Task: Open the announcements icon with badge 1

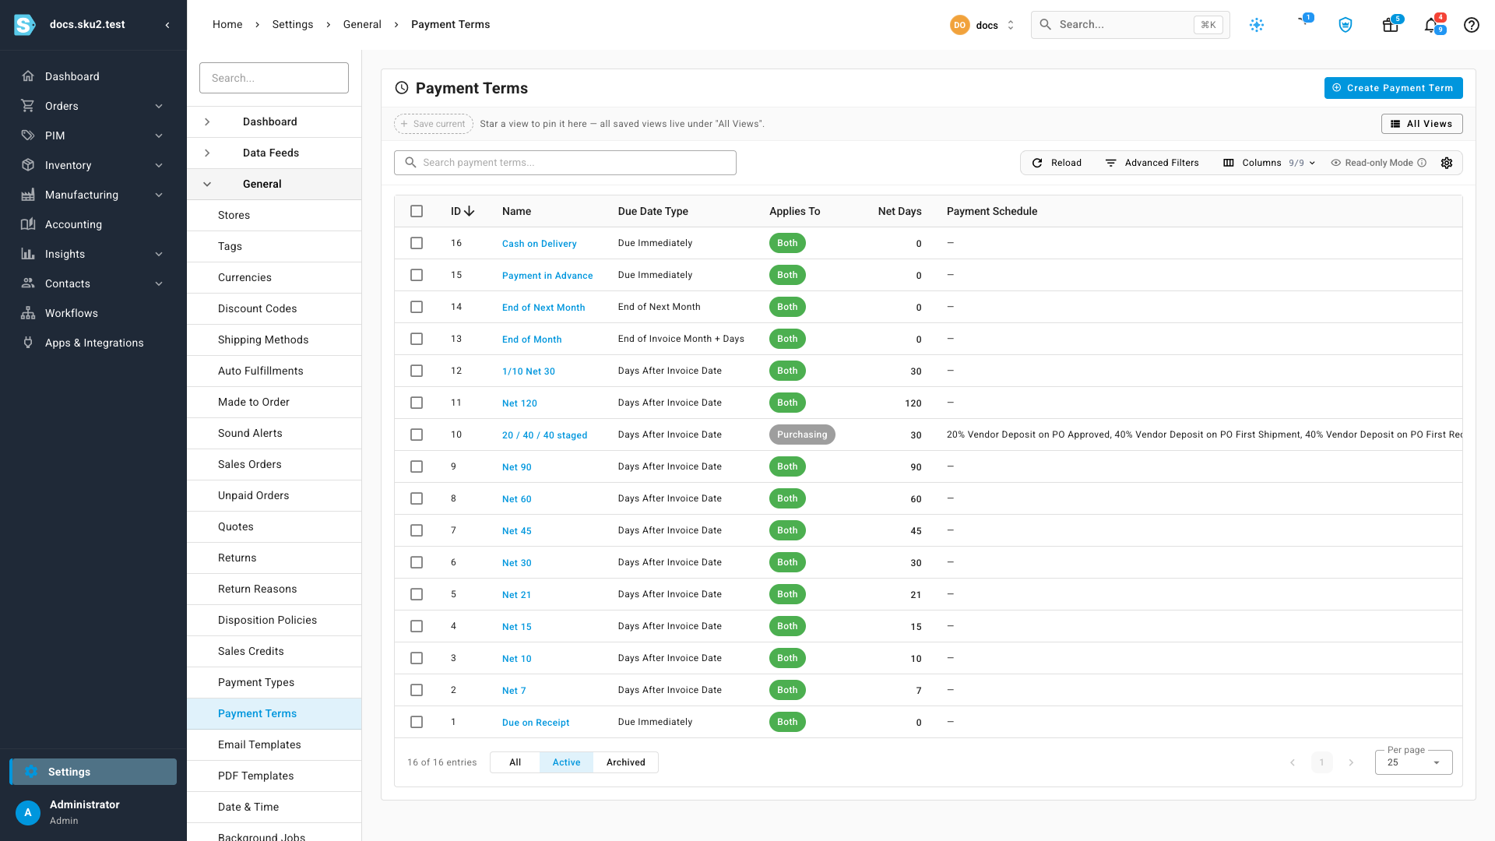Action: click(x=1304, y=22)
